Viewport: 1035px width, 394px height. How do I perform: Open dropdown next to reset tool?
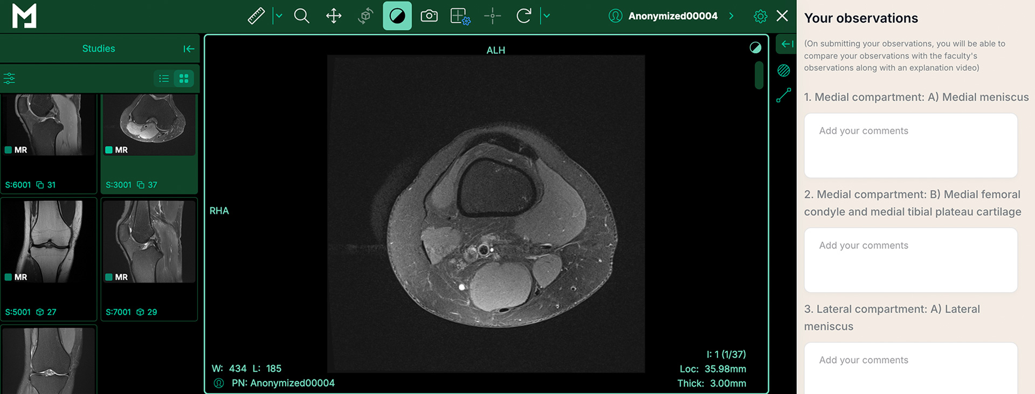tap(547, 16)
